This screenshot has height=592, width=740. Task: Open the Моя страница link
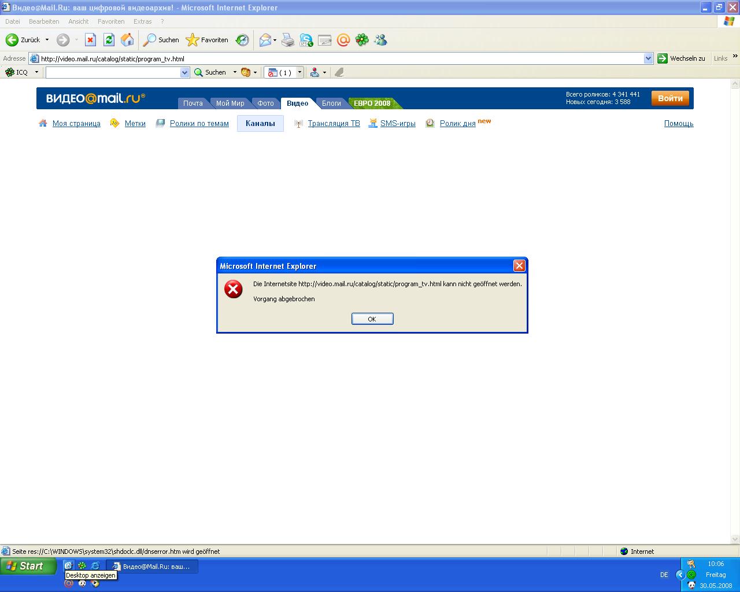pos(76,123)
